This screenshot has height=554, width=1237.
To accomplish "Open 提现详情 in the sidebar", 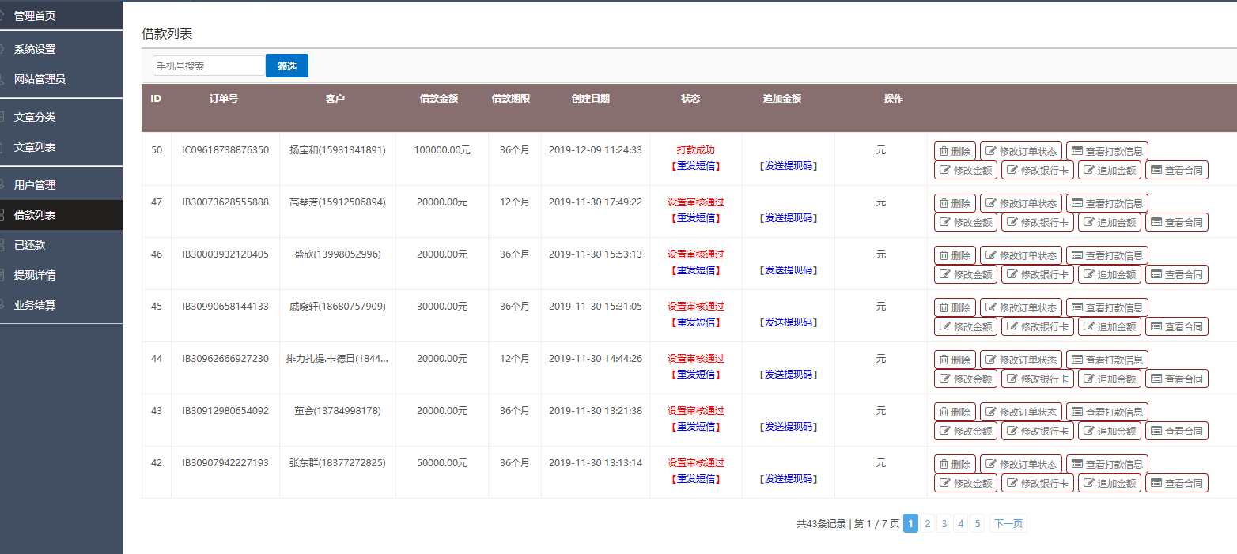I will point(35,275).
